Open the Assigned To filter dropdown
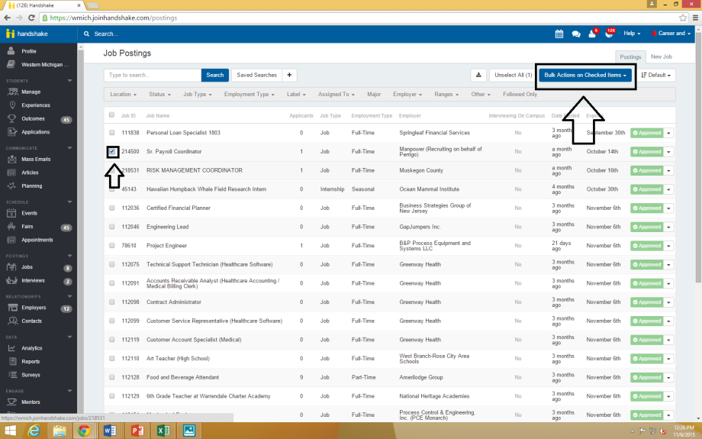Screen dimensions: 702x439 (x=337, y=95)
